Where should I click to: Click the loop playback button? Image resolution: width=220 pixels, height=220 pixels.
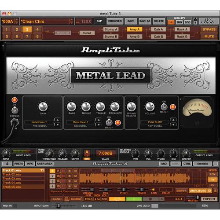(117, 199)
